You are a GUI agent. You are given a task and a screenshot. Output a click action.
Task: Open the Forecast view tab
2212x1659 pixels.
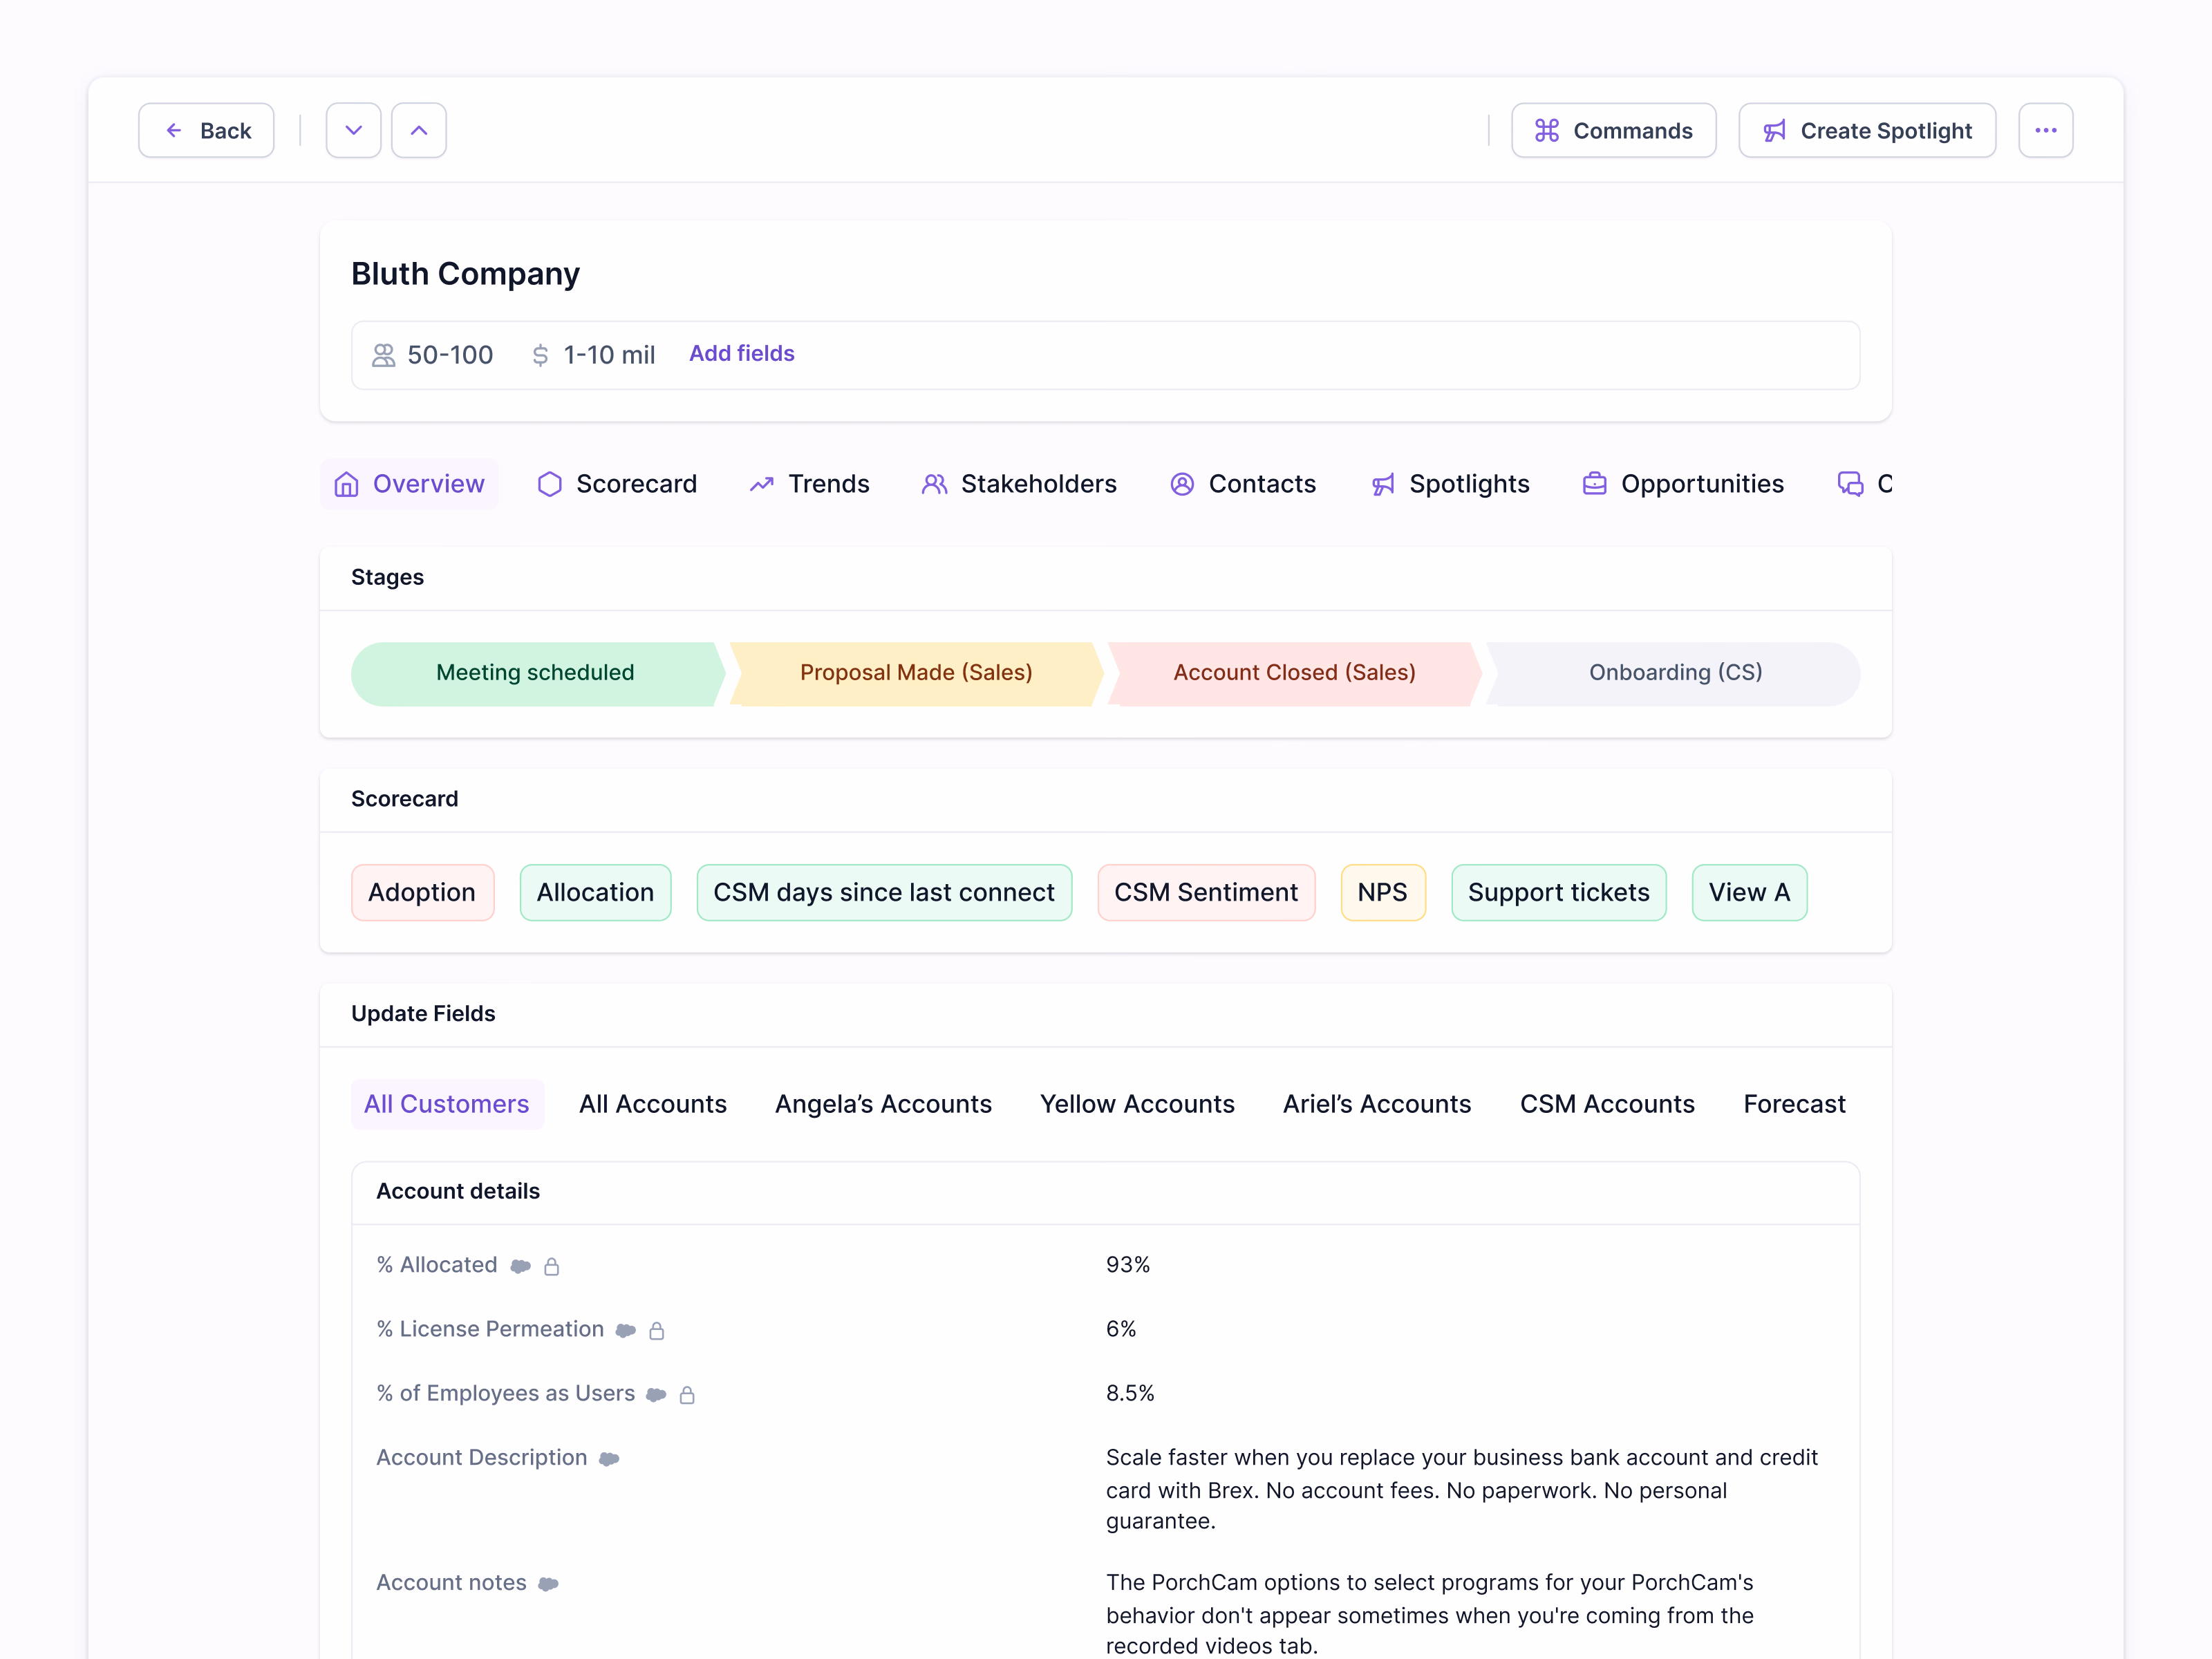(1794, 1104)
